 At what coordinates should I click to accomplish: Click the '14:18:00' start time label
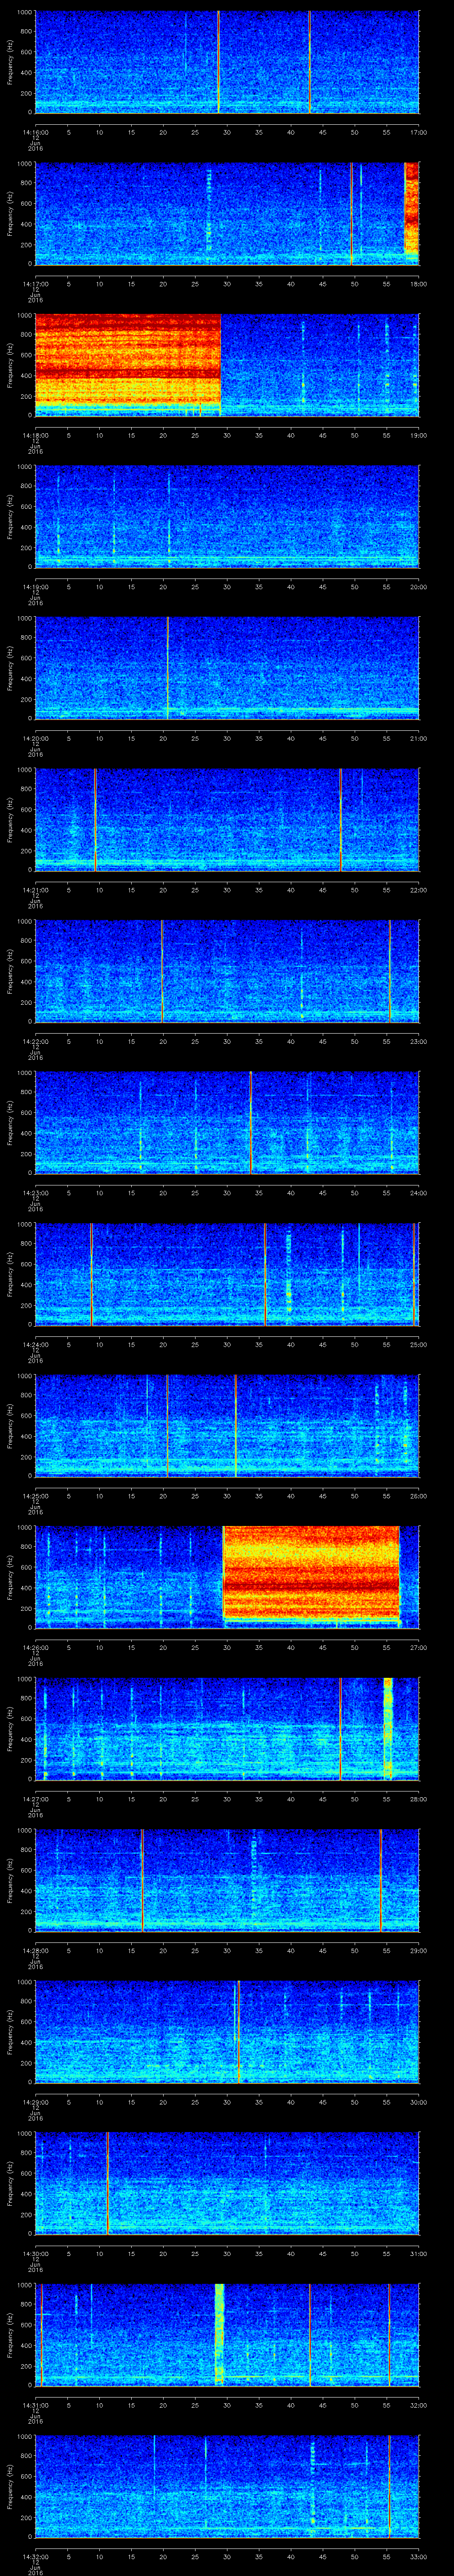click(36, 435)
